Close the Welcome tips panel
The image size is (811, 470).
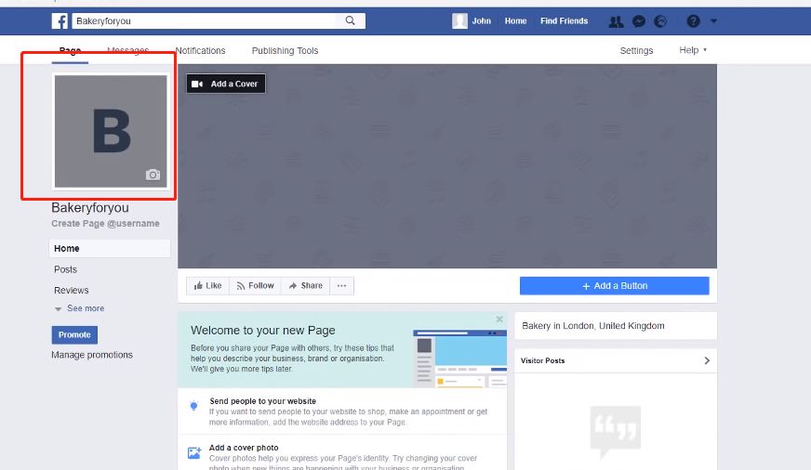499,320
